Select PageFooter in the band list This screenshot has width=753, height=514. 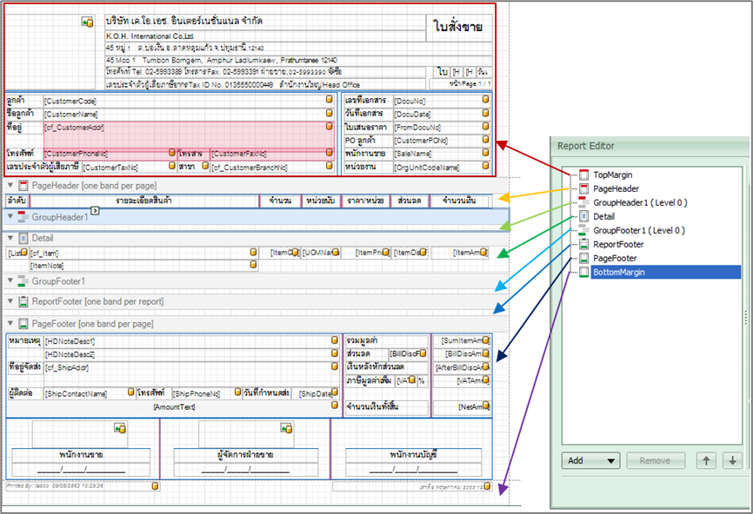pyautogui.click(x=615, y=258)
